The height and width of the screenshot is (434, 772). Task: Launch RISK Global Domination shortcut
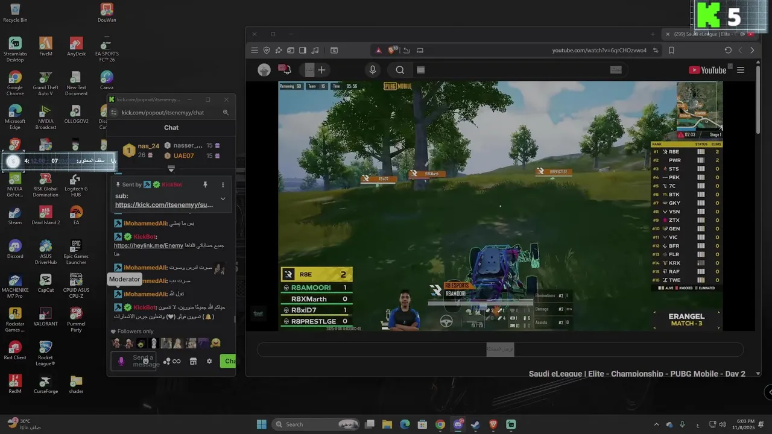click(46, 184)
